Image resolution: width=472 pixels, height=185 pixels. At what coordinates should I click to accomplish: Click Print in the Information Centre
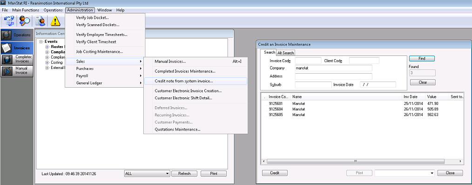[x=214, y=173]
